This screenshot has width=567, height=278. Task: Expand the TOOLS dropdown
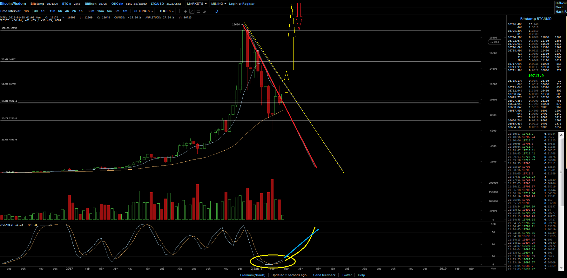click(167, 11)
